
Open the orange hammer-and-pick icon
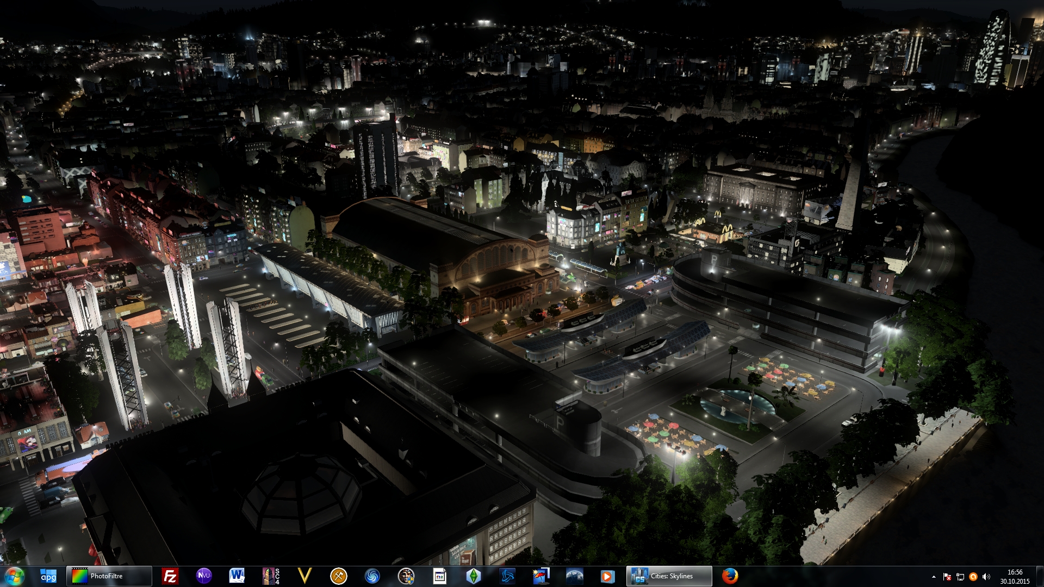tap(339, 576)
